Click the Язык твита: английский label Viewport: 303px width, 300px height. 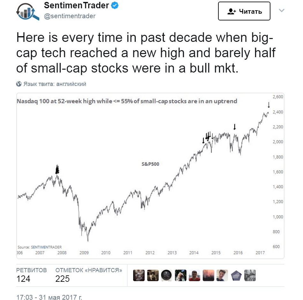(55, 84)
